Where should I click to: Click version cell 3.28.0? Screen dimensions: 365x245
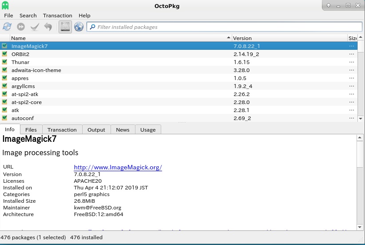point(242,70)
